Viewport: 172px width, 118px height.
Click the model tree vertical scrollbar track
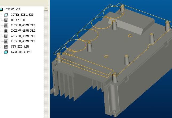tap(46, 64)
